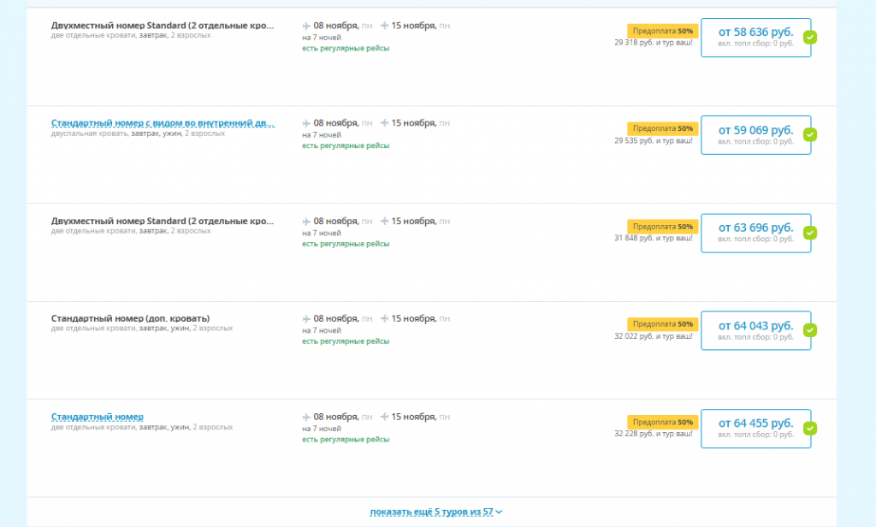Open the 'Стандартный номер' room link in last row
Viewport: 876px width, 527px height.
coord(98,417)
